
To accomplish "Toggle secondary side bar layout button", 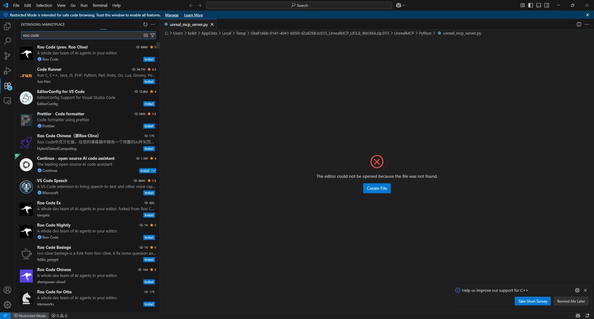I will (x=547, y=5).
